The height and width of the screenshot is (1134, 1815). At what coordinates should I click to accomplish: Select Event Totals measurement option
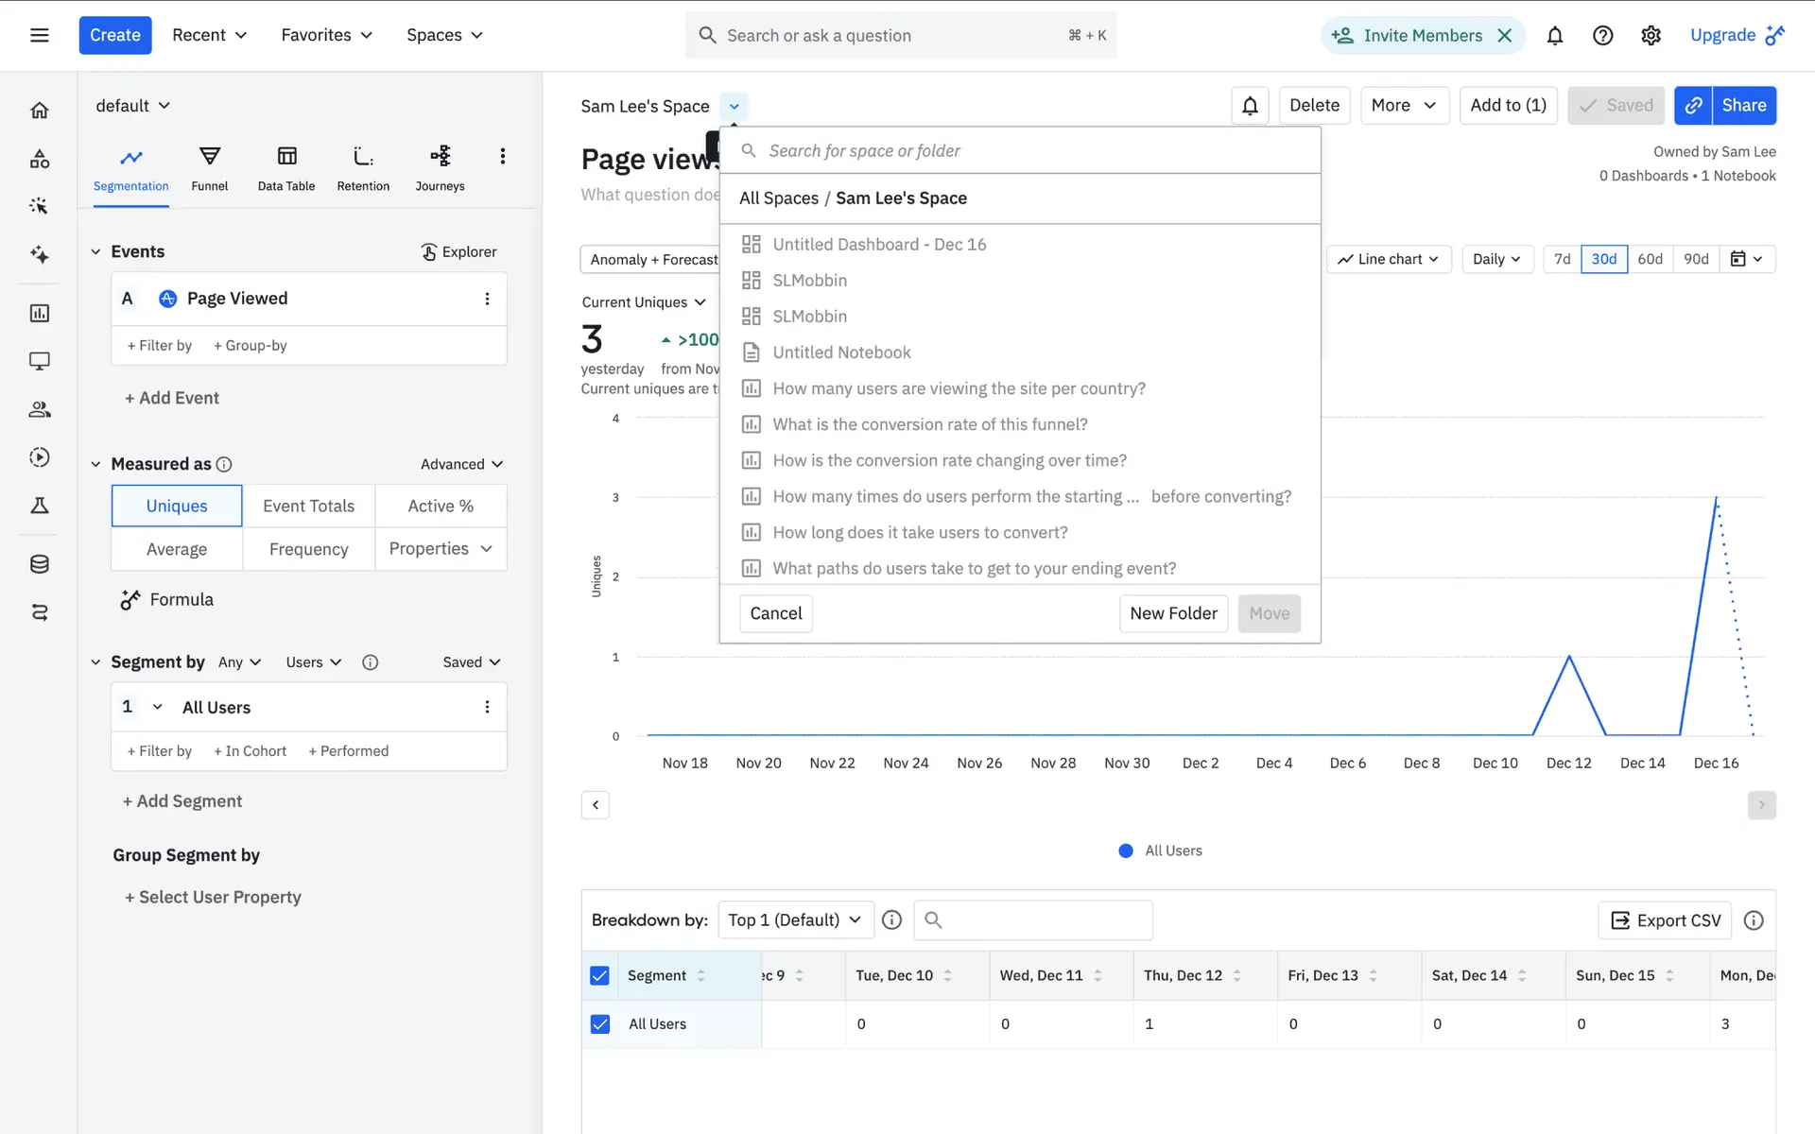(x=308, y=506)
